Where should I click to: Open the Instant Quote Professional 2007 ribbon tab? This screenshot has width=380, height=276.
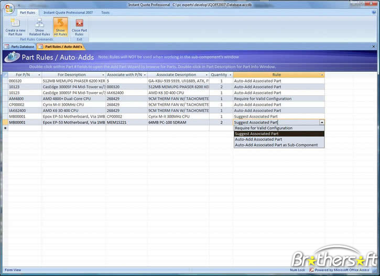(x=67, y=12)
